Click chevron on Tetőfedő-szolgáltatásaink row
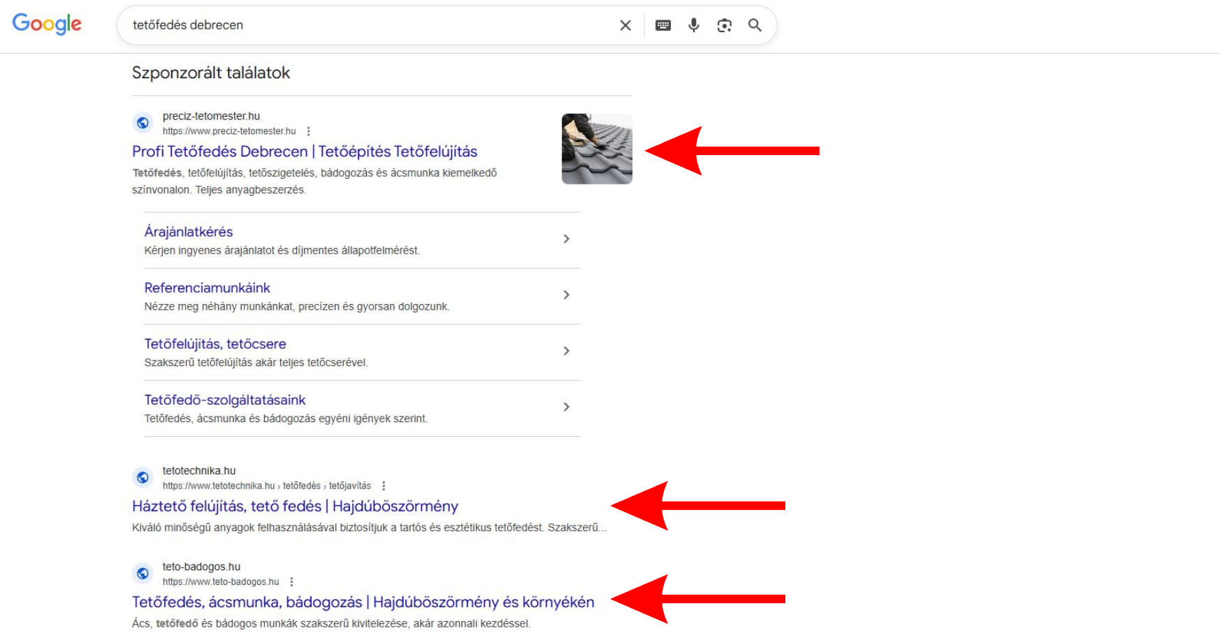 (567, 407)
